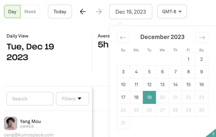Switch to Day view

click(12, 12)
